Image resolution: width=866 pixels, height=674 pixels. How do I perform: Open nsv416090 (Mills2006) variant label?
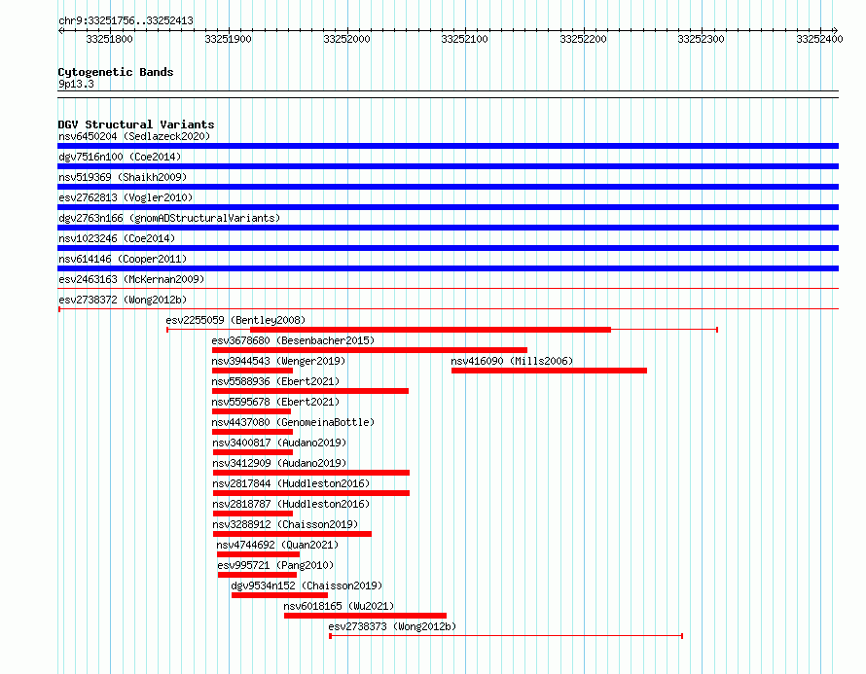512,361
